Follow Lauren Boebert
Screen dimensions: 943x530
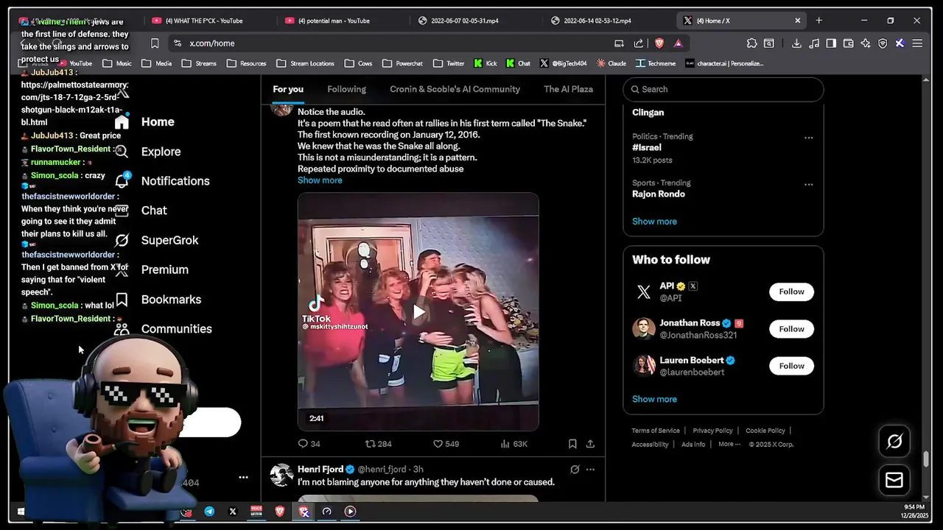click(x=791, y=366)
